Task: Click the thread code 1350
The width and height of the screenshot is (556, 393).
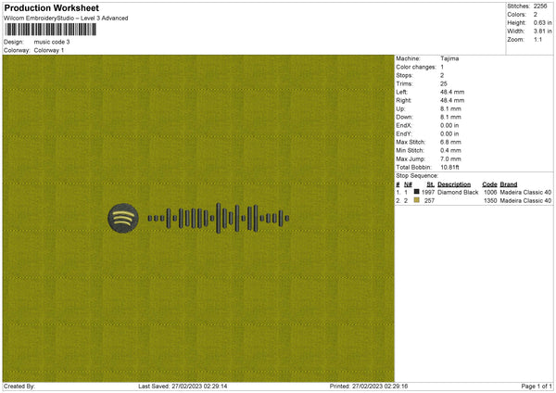Action: [490, 201]
